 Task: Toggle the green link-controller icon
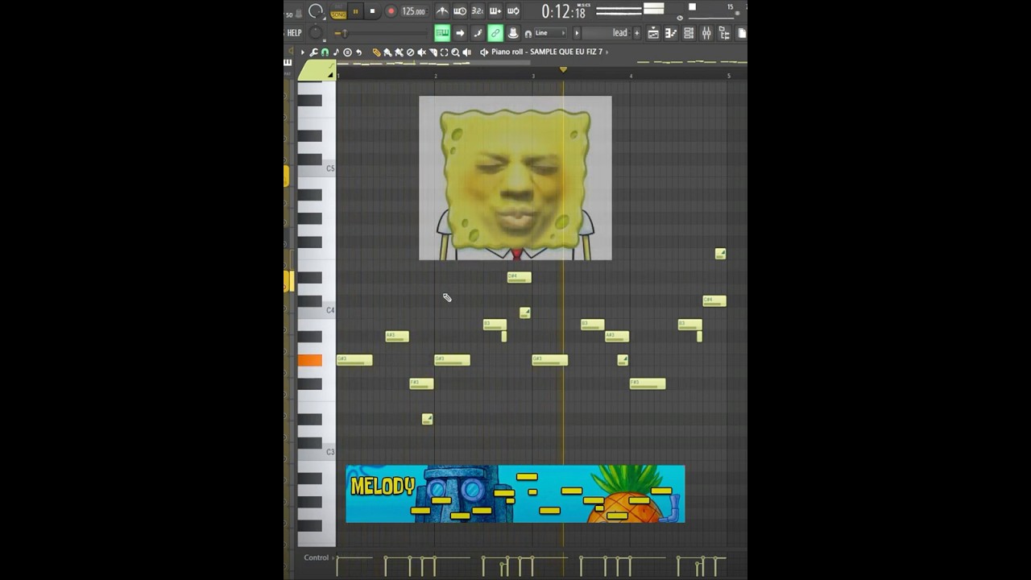495,33
